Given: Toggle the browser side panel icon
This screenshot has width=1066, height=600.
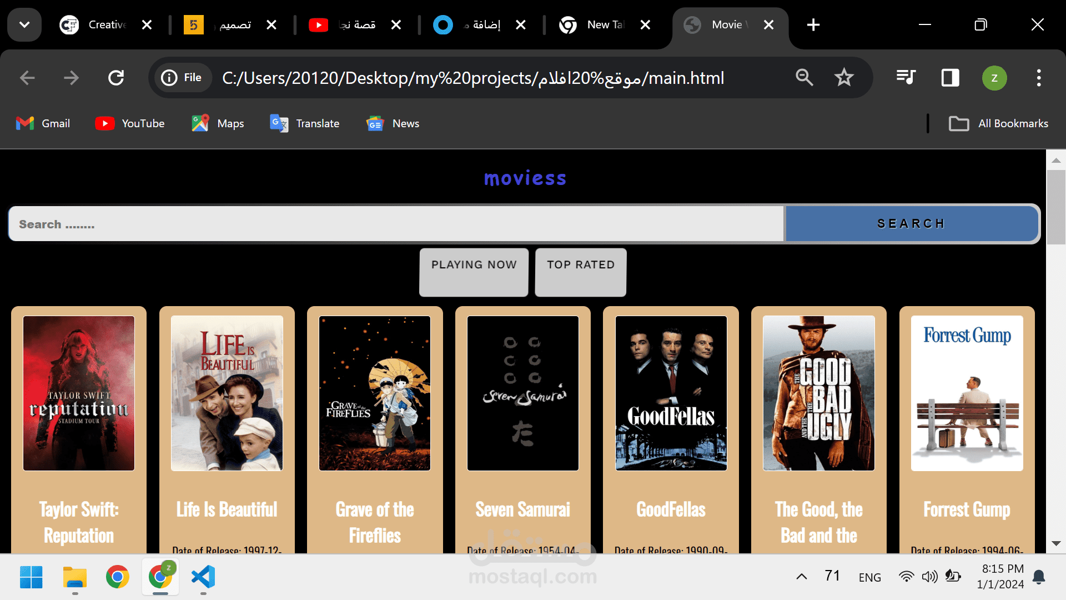Looking at the screenshot, I should (950, 78).
